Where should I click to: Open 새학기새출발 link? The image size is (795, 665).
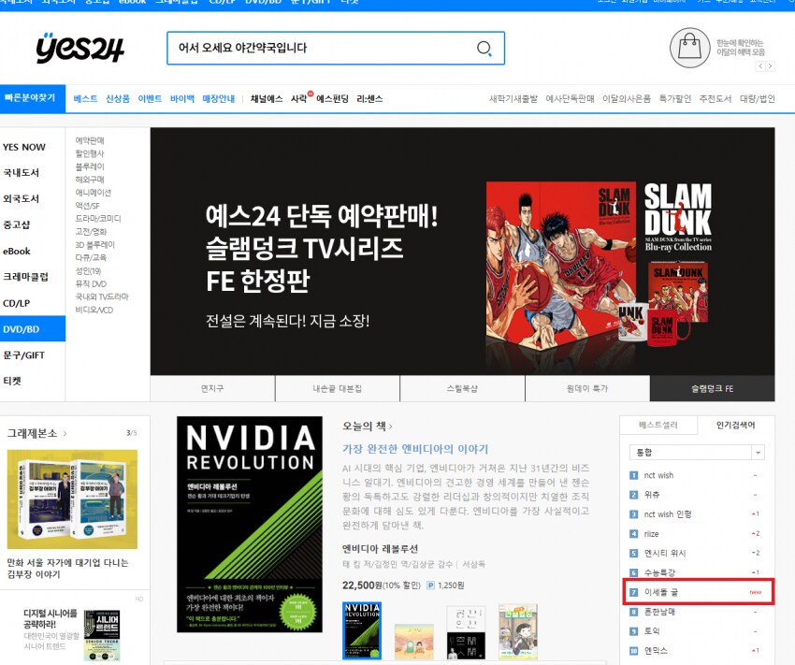click(513, 99)
